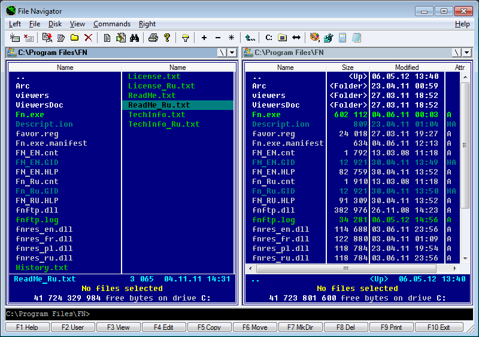Click right panel root backslash button
Viewport: 479px width, 337px height.
[457, 53]
